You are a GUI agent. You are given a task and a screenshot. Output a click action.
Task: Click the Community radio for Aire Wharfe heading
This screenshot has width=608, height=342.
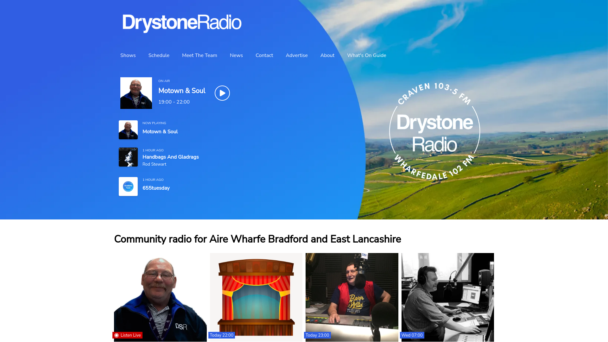tap(257, 239)
